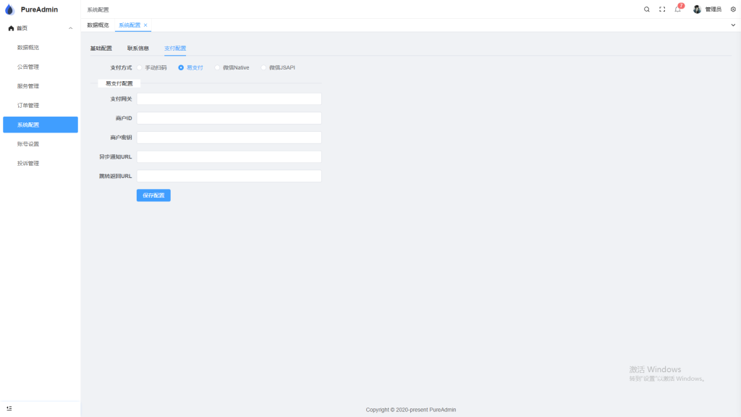Focus the 支付网关 input field
Image resolution: width=741 pixels, height=417 pixels.
tap(229, 98)
